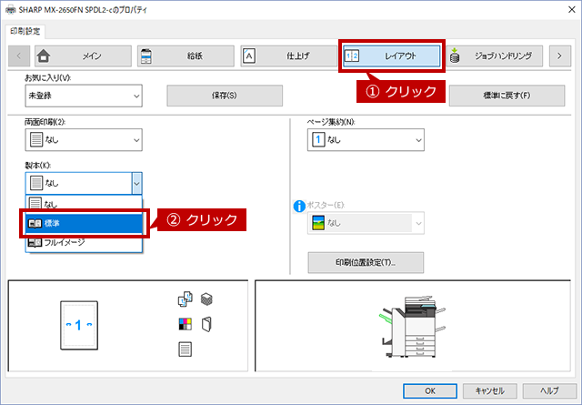Screen dimensions: 582x405
Task: Go to the ジョブハンドリング tab
Action: [495, 56]
